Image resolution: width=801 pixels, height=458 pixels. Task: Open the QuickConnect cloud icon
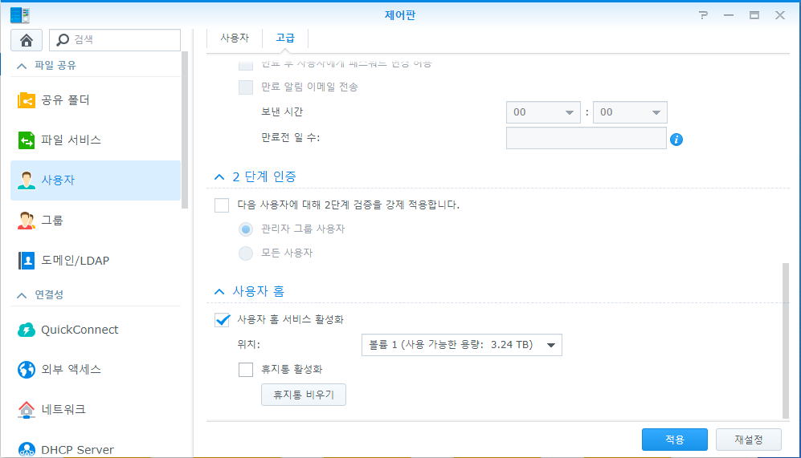pyautogui.click(x=26, y=330)
